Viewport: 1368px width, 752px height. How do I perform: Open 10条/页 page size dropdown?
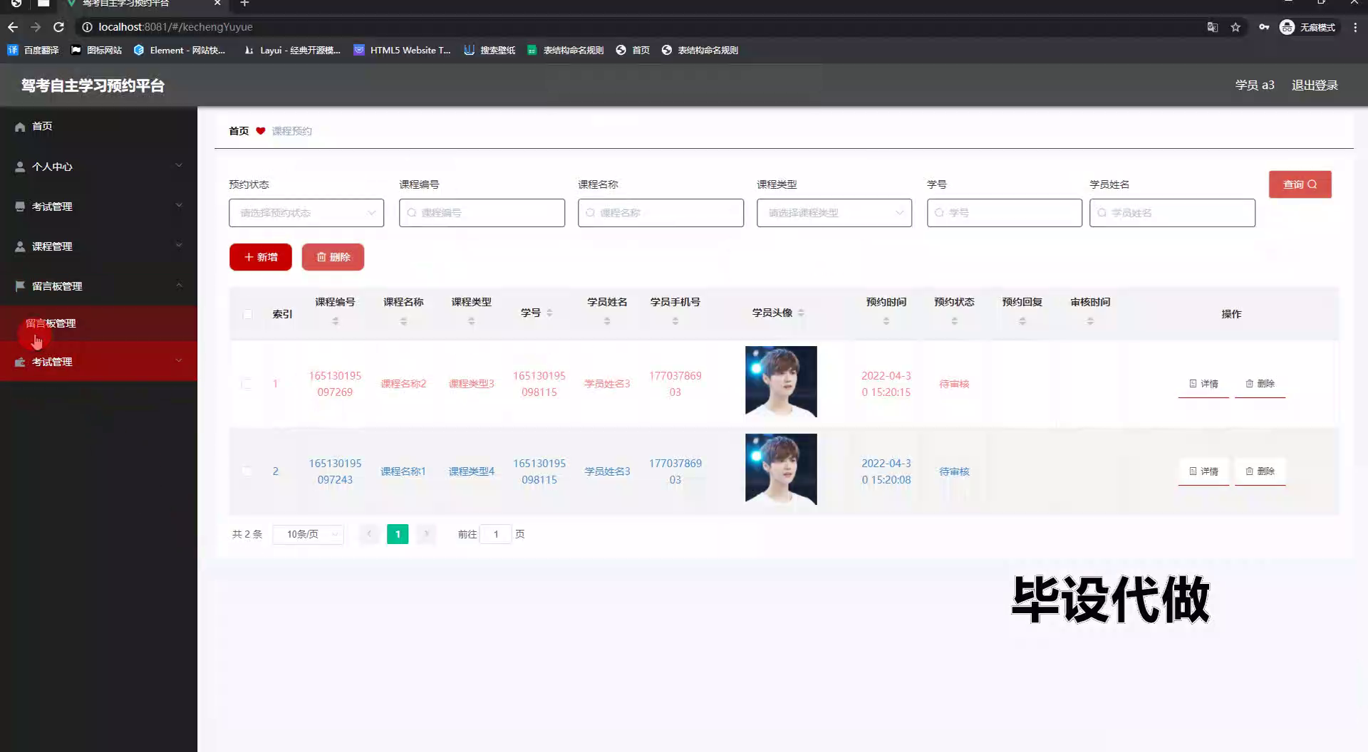(x=309, y=534)
